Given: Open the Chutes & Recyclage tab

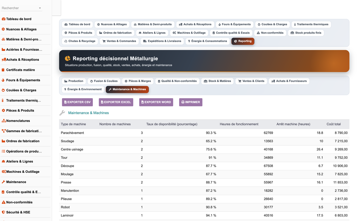Looking at the screenshot, I should [80, 41].
